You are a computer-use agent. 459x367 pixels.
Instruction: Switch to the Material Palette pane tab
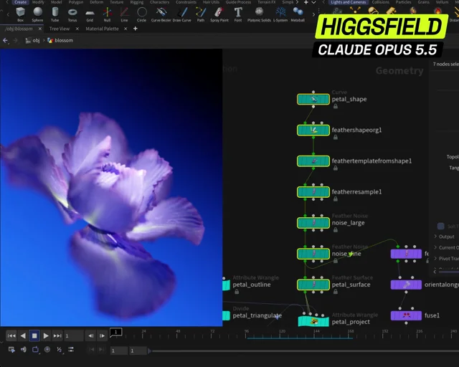102,29
